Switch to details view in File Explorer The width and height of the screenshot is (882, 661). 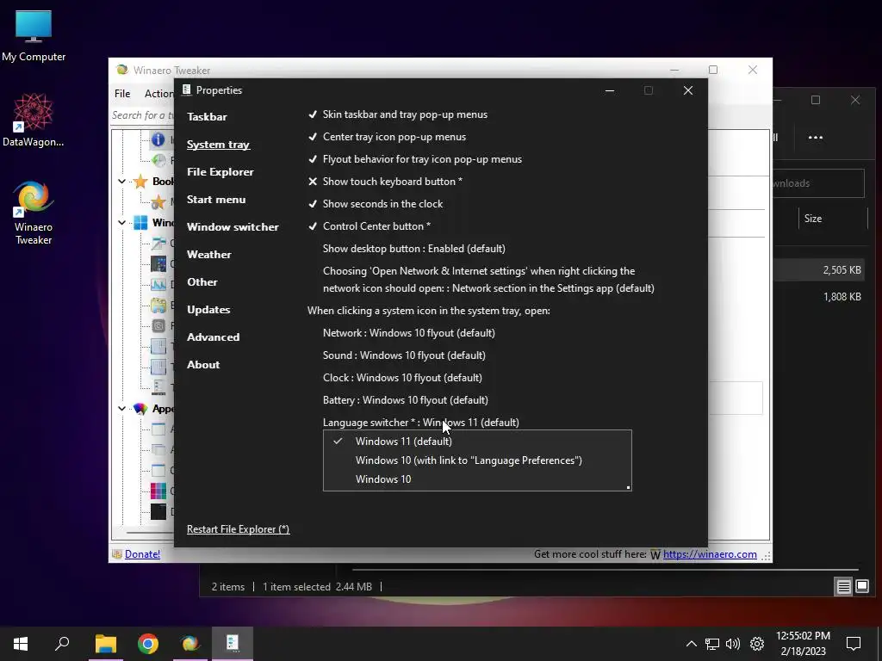(x=844, y=587)
